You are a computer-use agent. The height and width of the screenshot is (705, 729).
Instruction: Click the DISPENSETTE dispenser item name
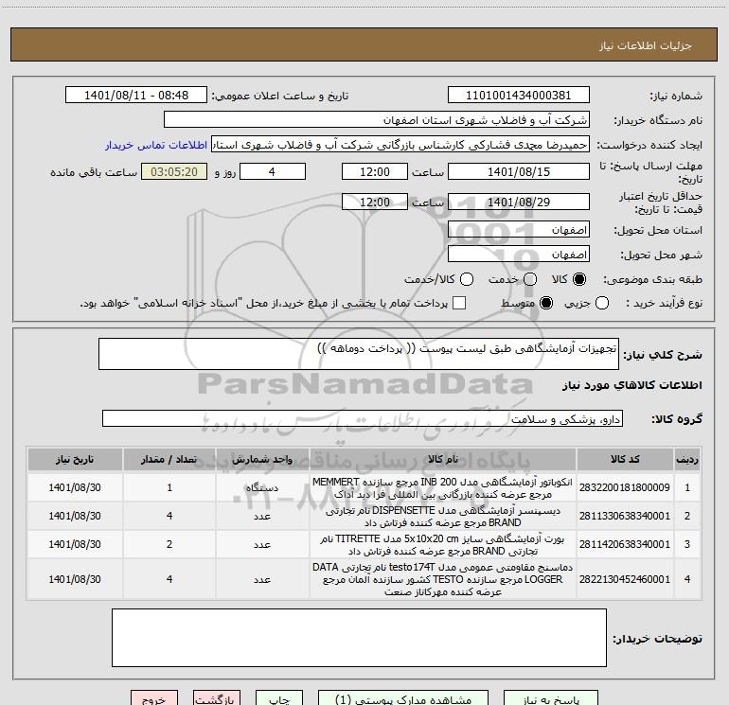coord(443,517)
